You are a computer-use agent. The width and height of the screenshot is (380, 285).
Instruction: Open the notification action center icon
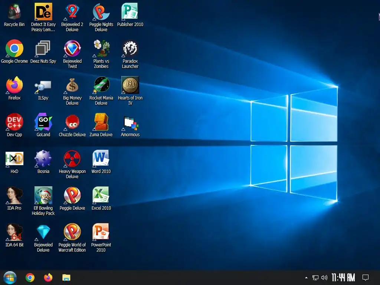[365, 278]
